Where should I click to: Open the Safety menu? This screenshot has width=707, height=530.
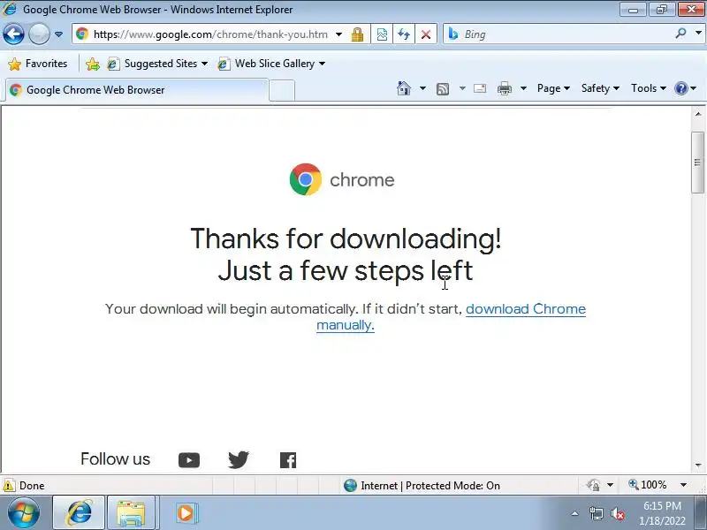point(600,88)
